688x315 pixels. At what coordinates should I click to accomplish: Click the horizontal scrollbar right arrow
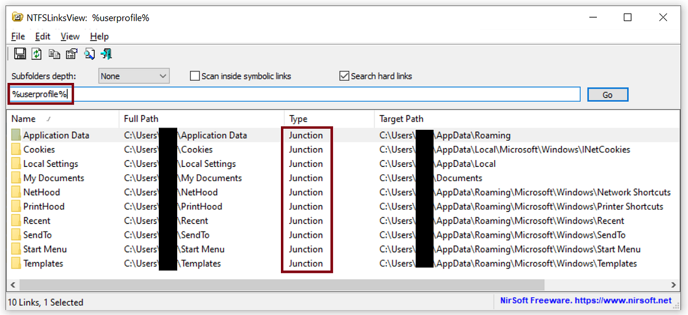[x=674, y=284]
